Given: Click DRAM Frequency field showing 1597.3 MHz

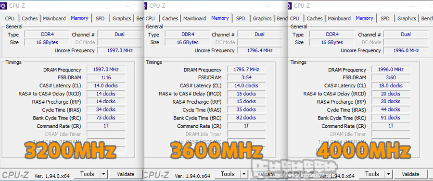Looking at the screenshot, I should pyautogui.click(x=106, y=70).
